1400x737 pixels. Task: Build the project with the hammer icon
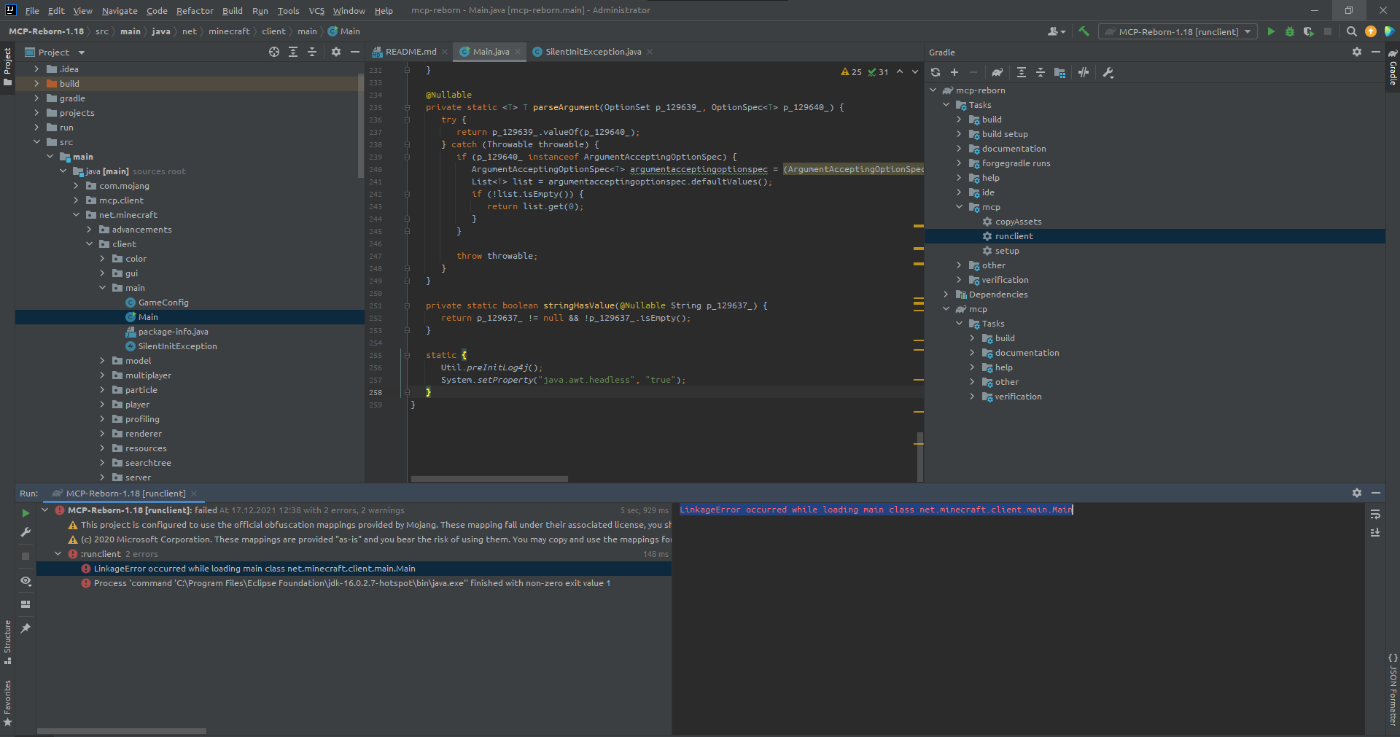click(1084, 31)
